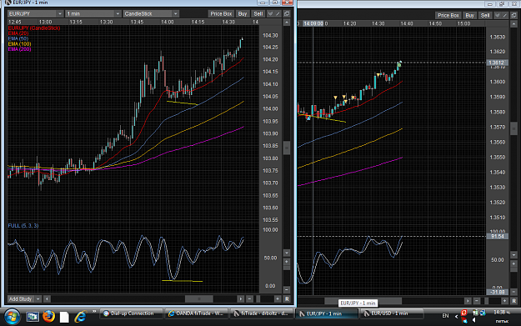Click Price Box in EUR/JPY window

[x=221, y=13]
